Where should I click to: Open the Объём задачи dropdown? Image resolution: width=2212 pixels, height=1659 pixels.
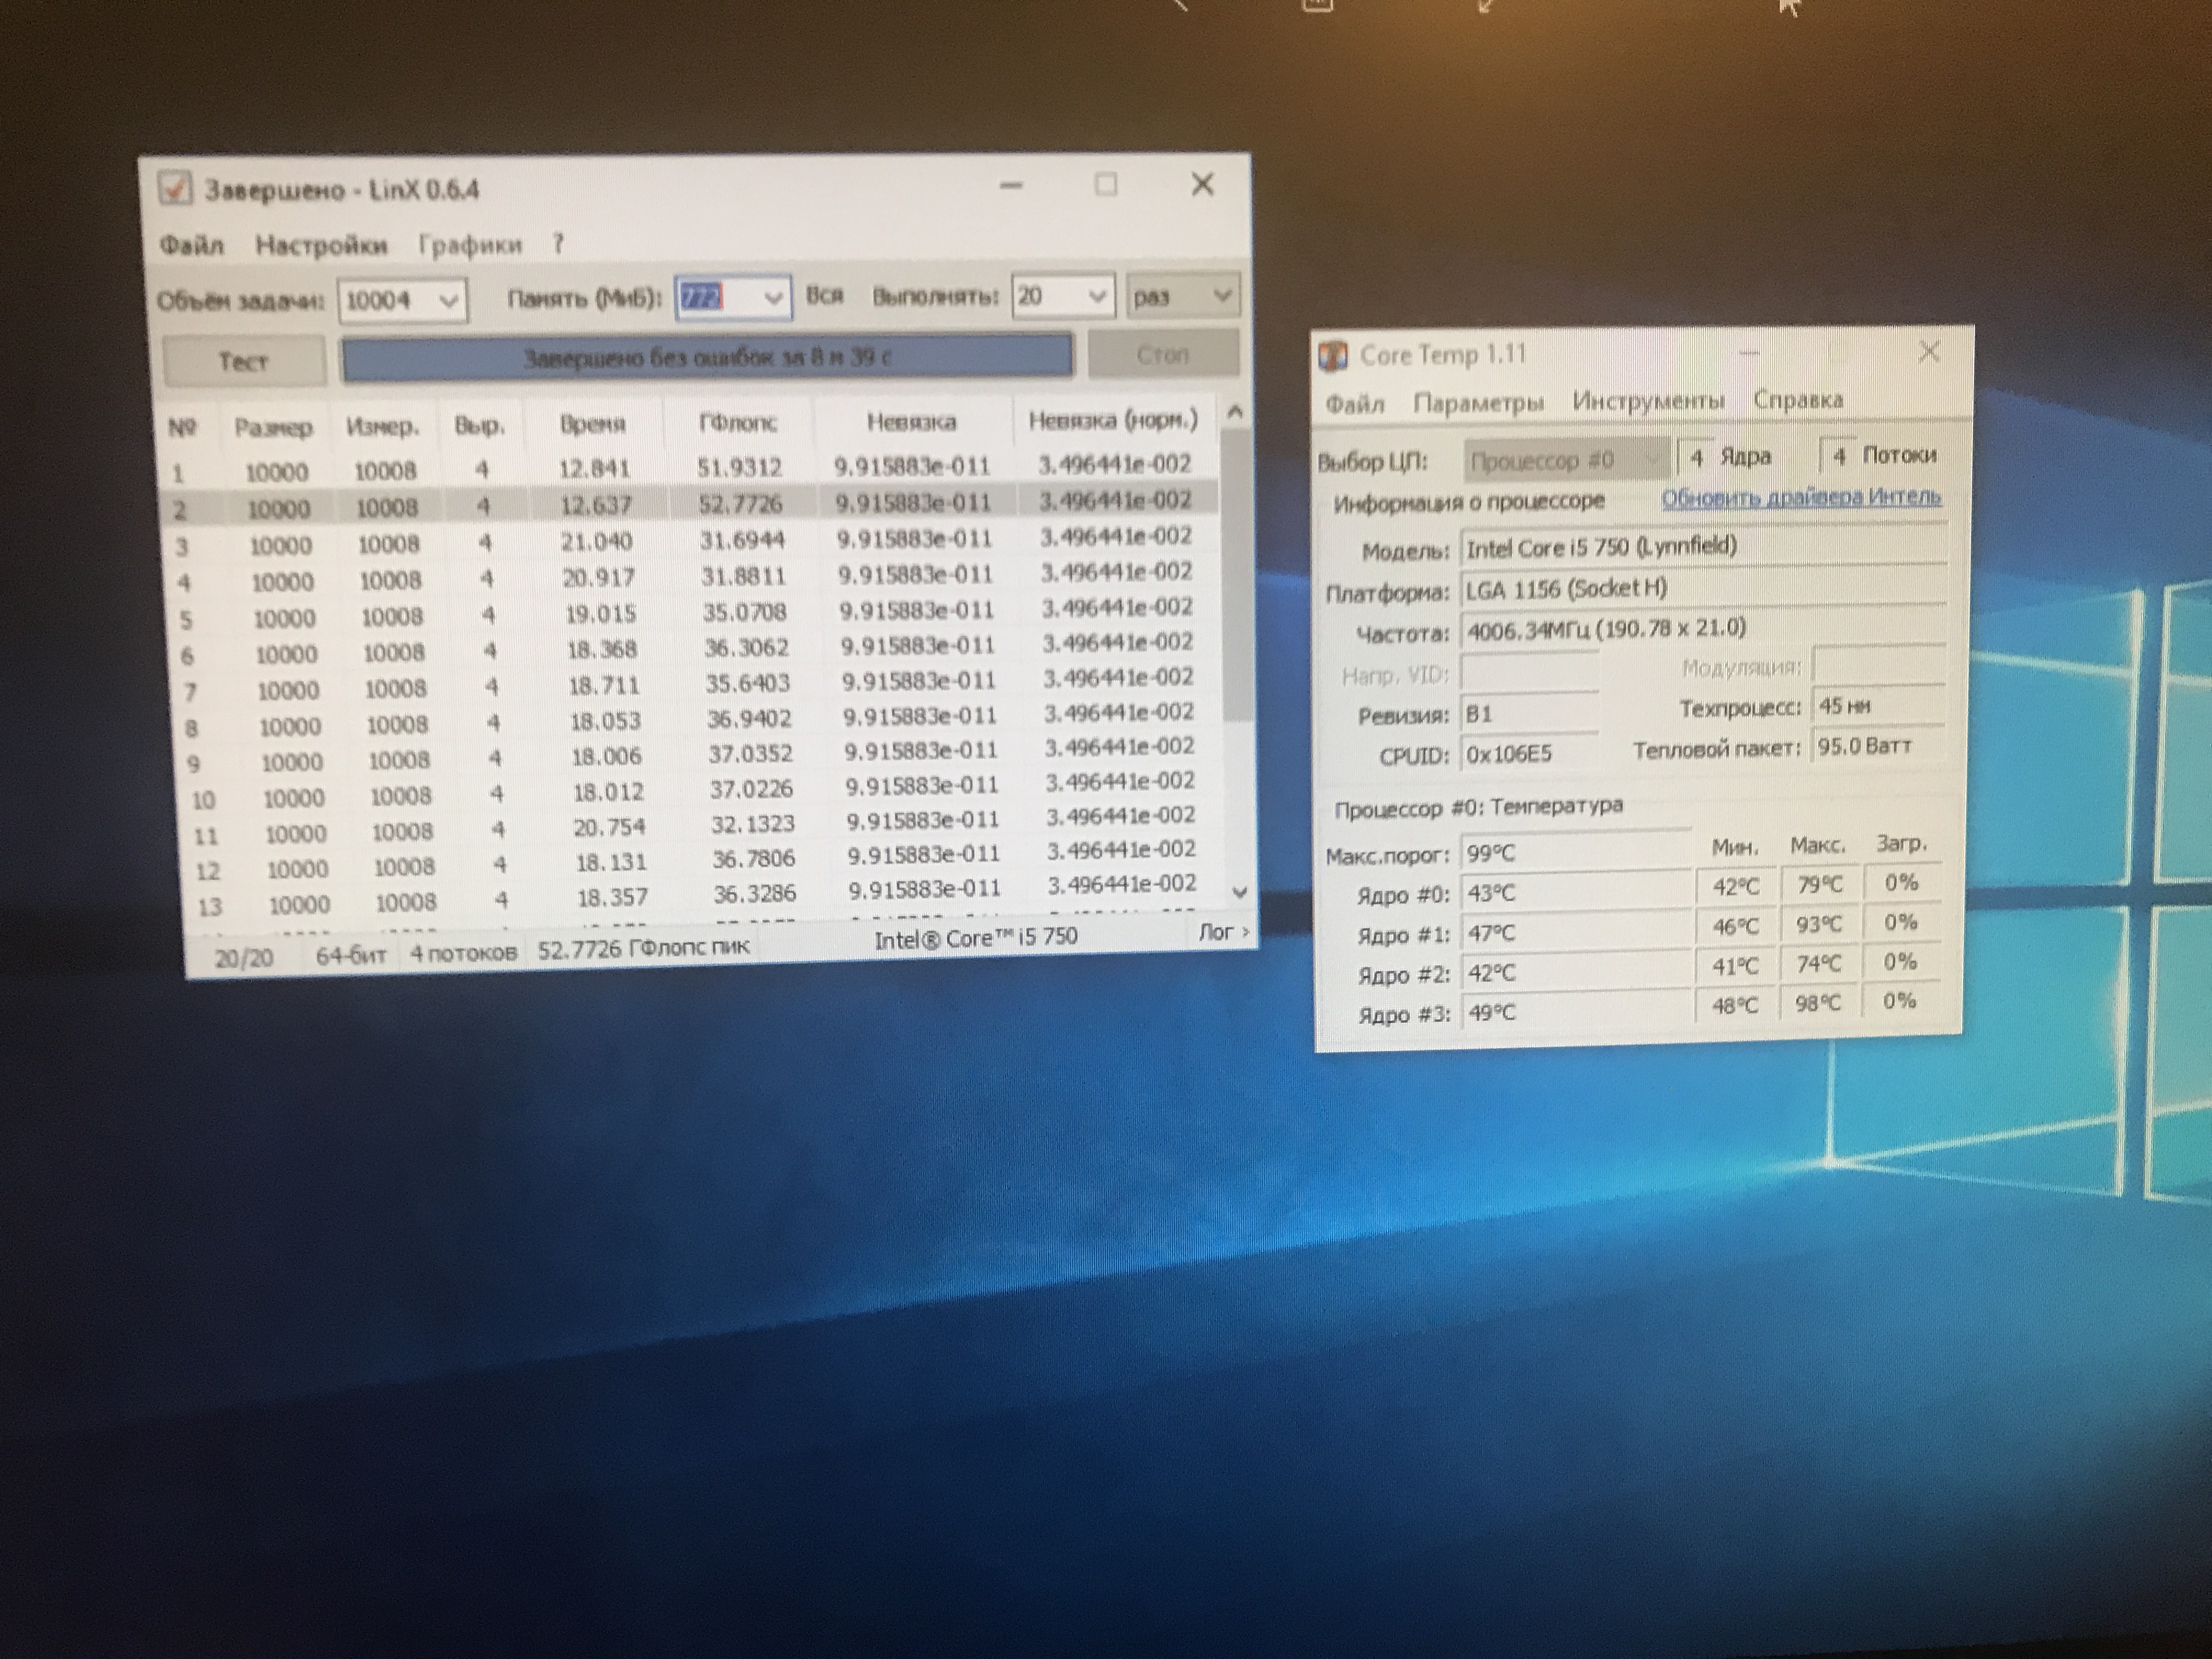pos(449,300)
